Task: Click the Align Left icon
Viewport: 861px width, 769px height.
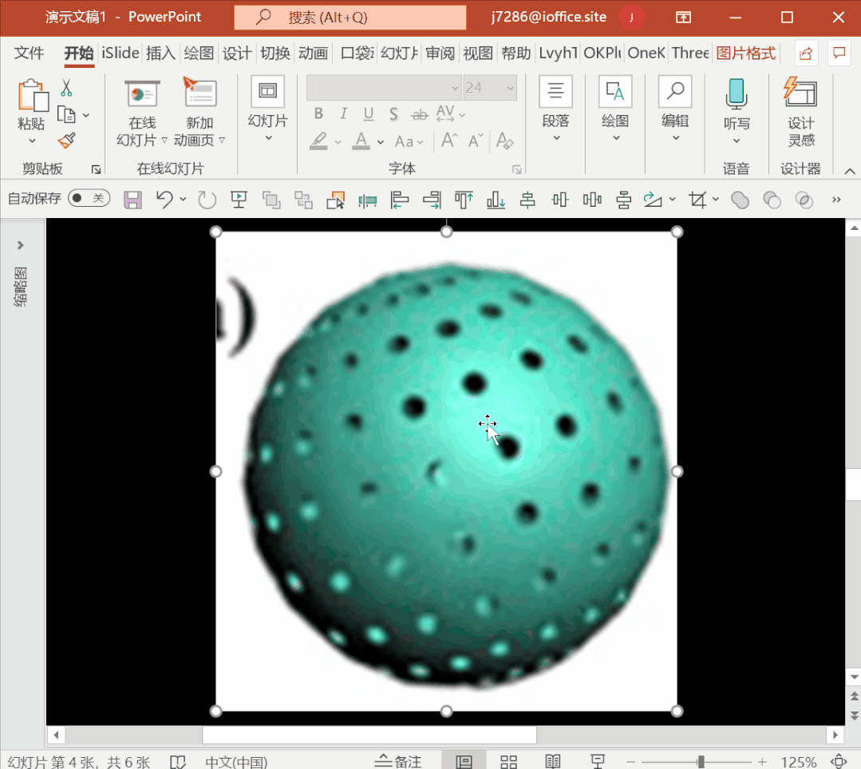Action: [399, 200]
